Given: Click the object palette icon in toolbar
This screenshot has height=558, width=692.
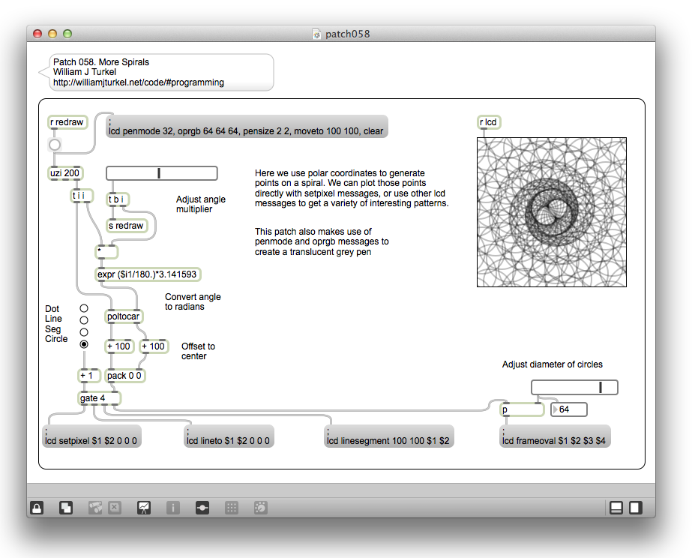Looking at the screenshot, I should pyautogui.click(x=95, y=508).
